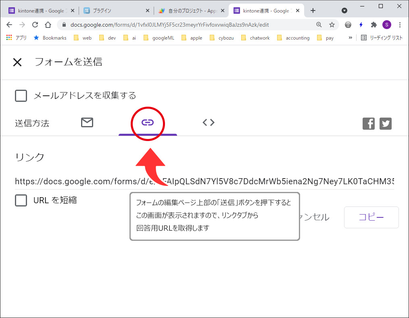The image size is (409, 318).
Task: Bookmark this page with the star icon
Action: click(332, 25)
